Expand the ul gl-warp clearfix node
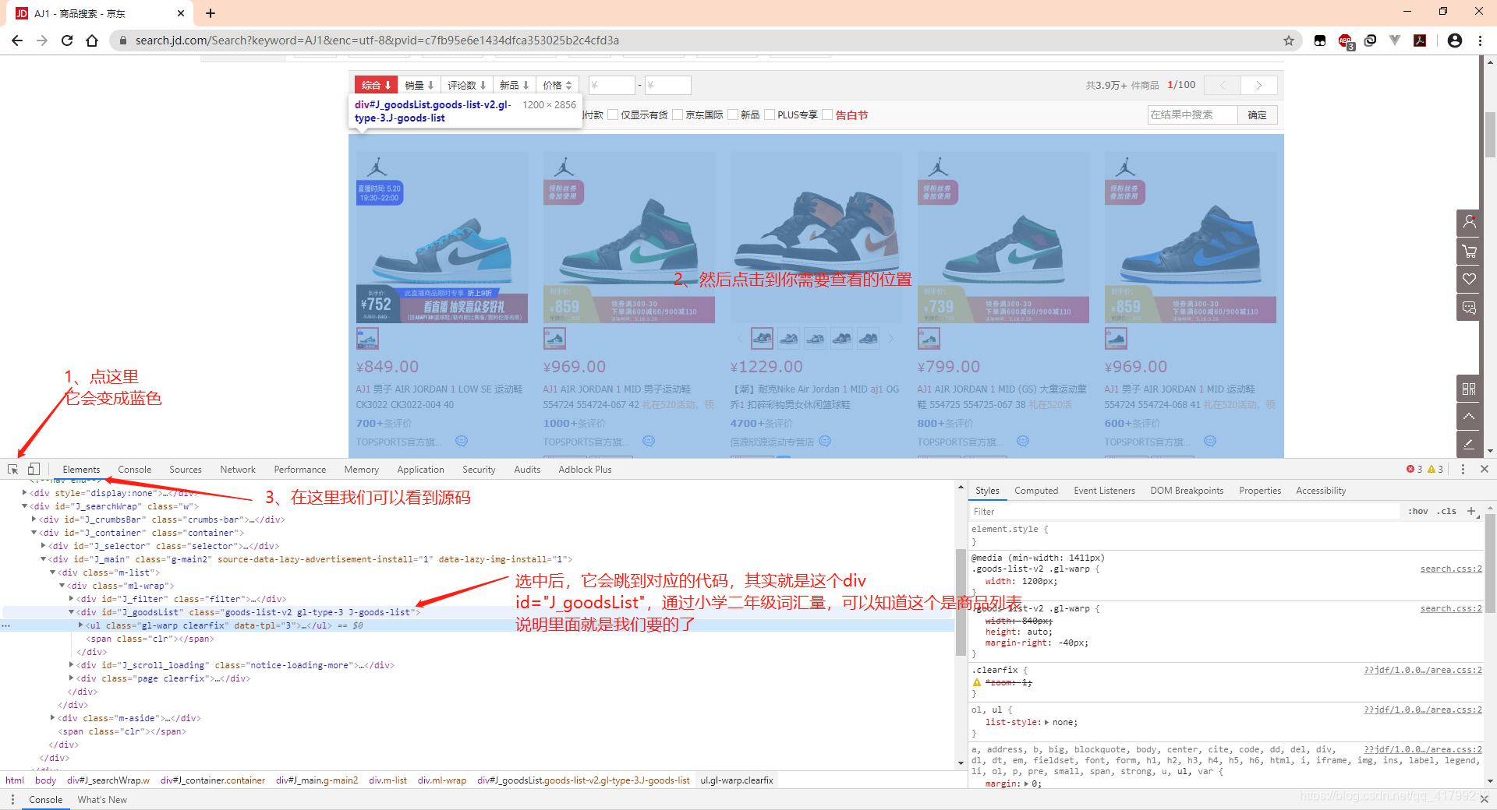 80,625
